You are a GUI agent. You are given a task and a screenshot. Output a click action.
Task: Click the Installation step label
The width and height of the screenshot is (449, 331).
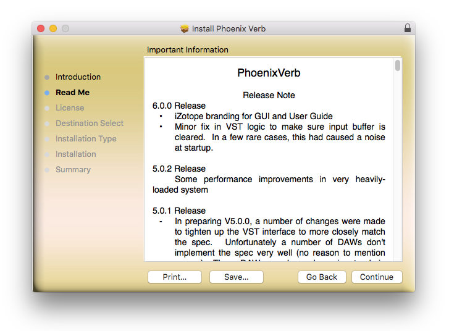pyautogui.click(x=75, y=154)
